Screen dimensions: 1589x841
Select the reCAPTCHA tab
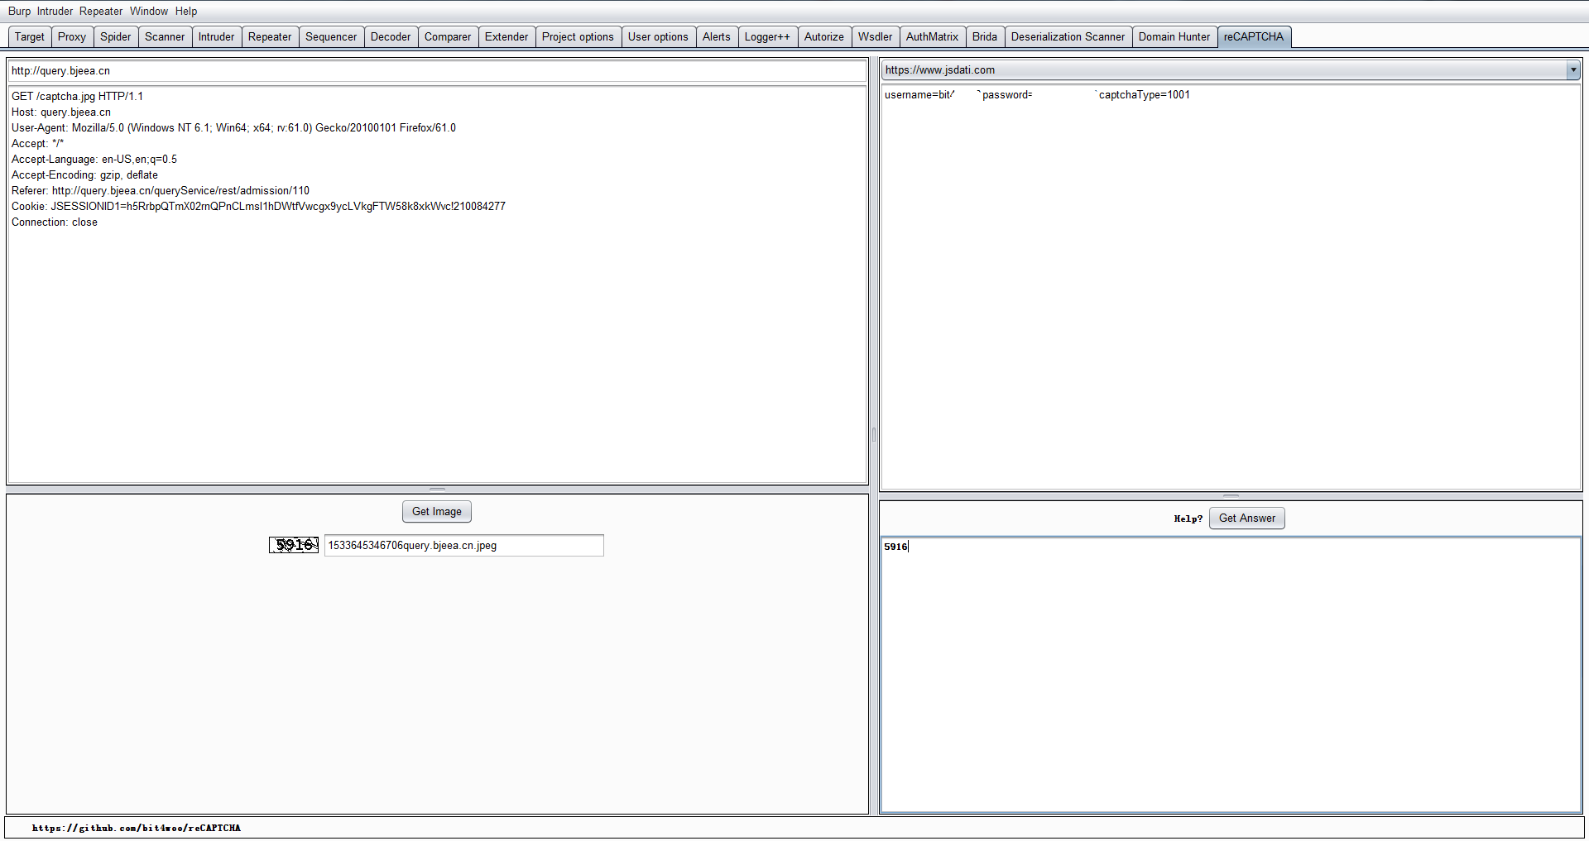point(1254,36)
